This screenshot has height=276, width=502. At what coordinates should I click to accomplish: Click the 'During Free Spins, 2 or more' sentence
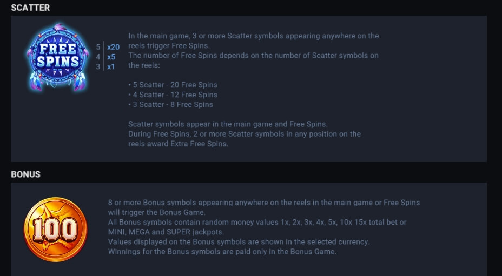click(x=244, y=133)
